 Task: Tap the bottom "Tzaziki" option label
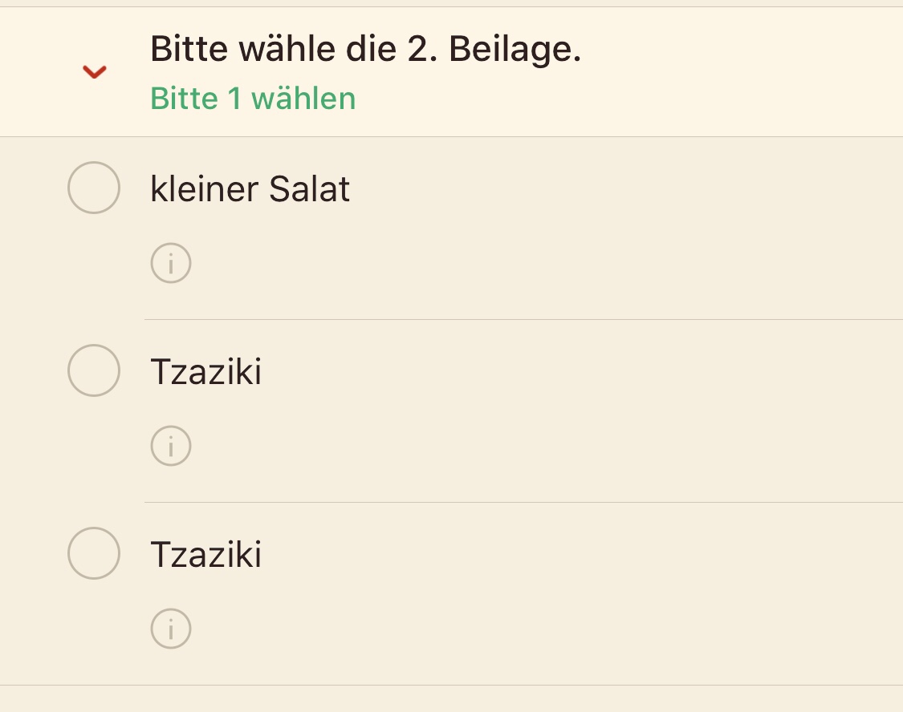pos(206,555)
